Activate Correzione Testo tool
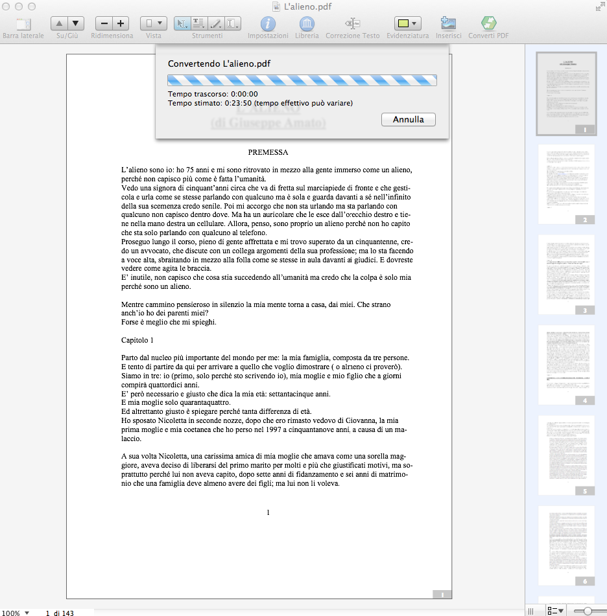The height and width of the screenshot is (616, 607). [353, 23]
